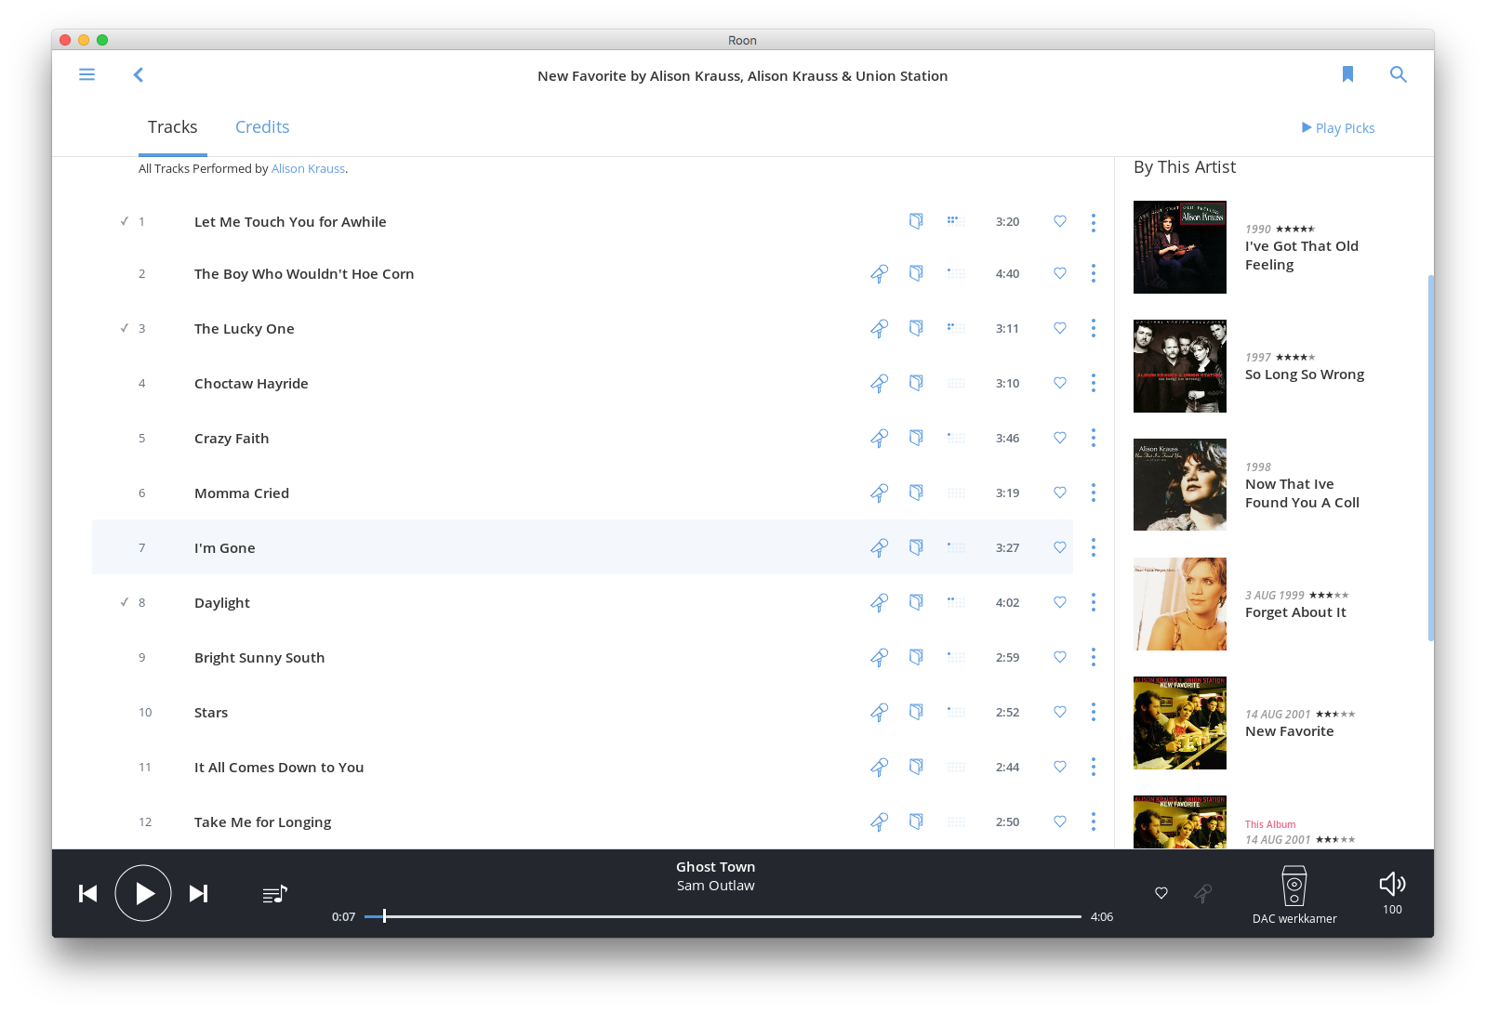Open more options for Let Me Touch You
The height and width of the screenshot is (1012, 1486).
pyautogui.click(x=1094, y=222)
